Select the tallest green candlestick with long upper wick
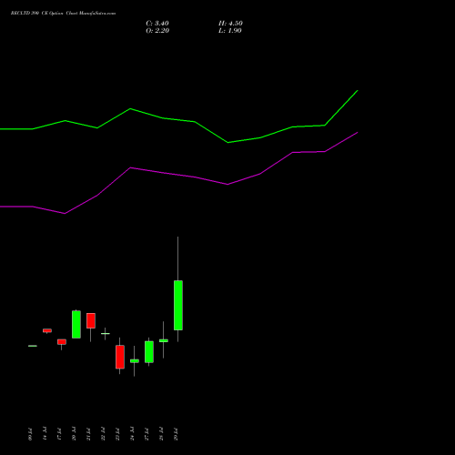 tap(178, 305)
